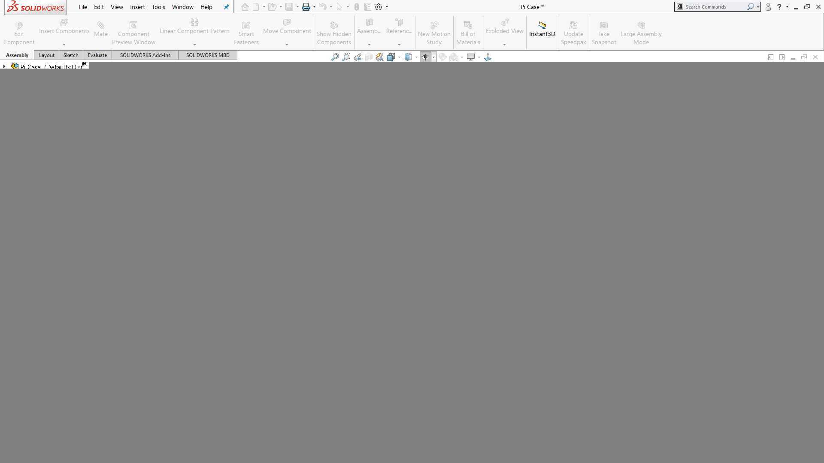Open the Options gear icon
Viewport: 824px width, 463px height.
[x=379, y=7]
